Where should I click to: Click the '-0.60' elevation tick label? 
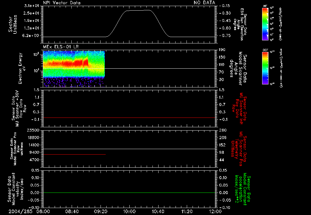[225, 28]
